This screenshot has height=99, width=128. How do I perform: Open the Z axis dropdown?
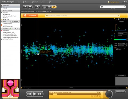point(122,37)
